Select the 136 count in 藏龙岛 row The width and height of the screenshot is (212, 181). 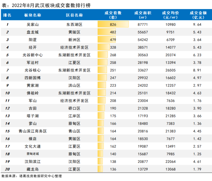[x=113, y=169]
